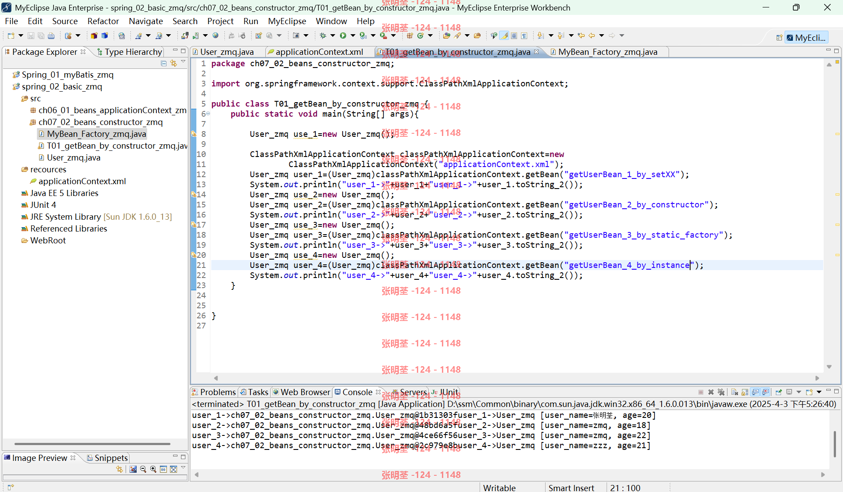Close the Console view tab
843x492 pixels.
[x=378, y=392]
